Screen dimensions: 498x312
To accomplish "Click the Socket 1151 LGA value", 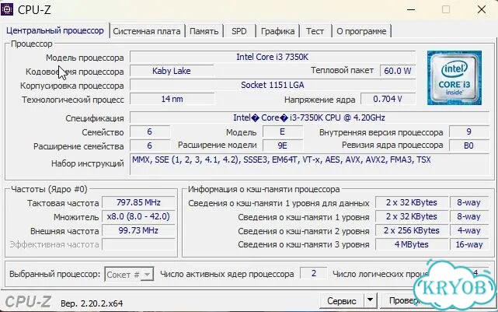I will [x=273, y=85].
